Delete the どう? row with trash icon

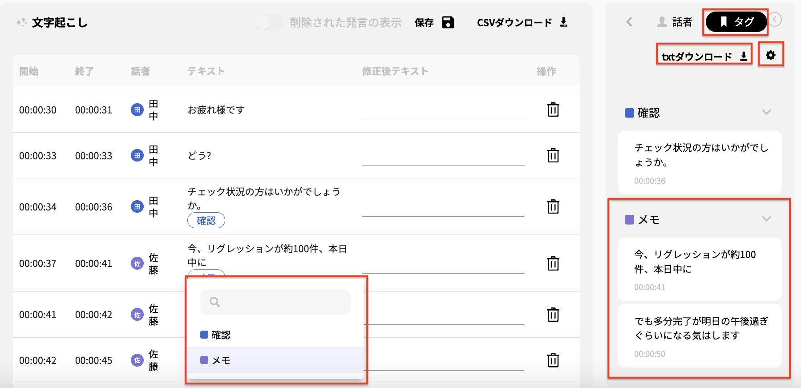[553, 155]
